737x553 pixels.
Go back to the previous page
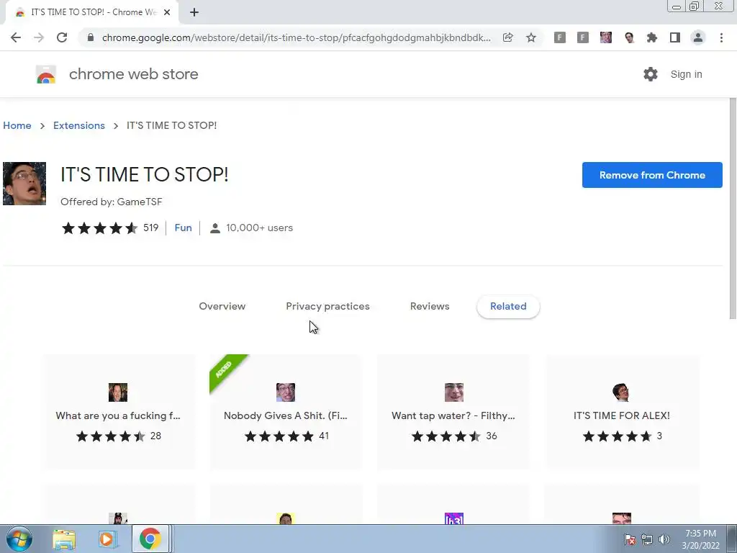[16, 37]
